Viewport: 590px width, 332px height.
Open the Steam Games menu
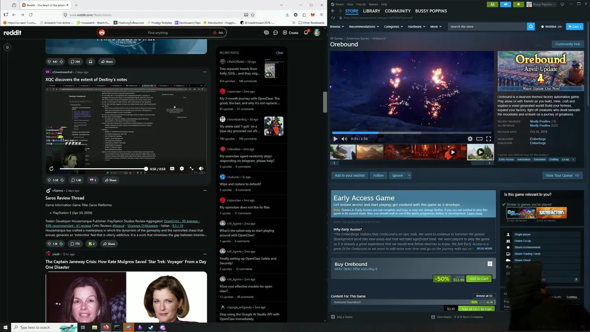pyautogui.click(x=373, y=4)
